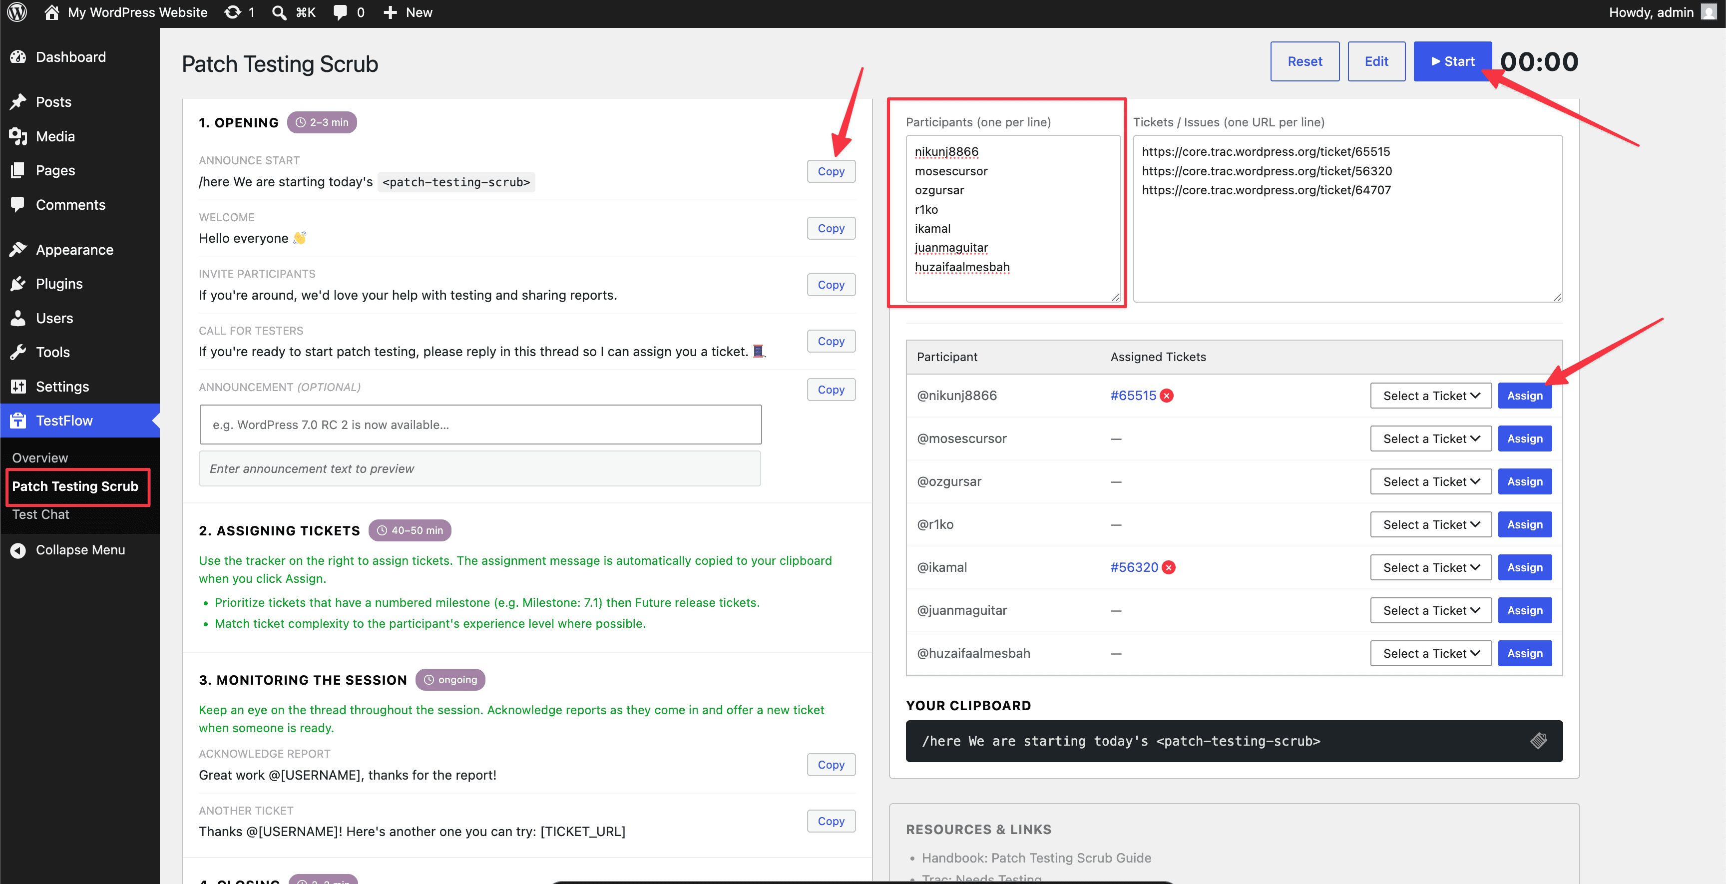Viewport: 1726px width, 884px height.
Task: Assign a ticket to @juanmaguitar
Action: point(1524,610)
